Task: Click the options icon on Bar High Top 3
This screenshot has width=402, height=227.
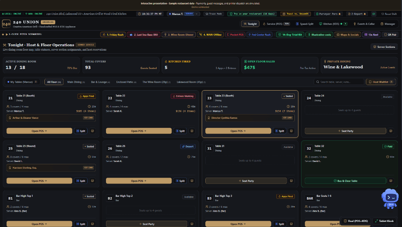Action: [291, 224]
